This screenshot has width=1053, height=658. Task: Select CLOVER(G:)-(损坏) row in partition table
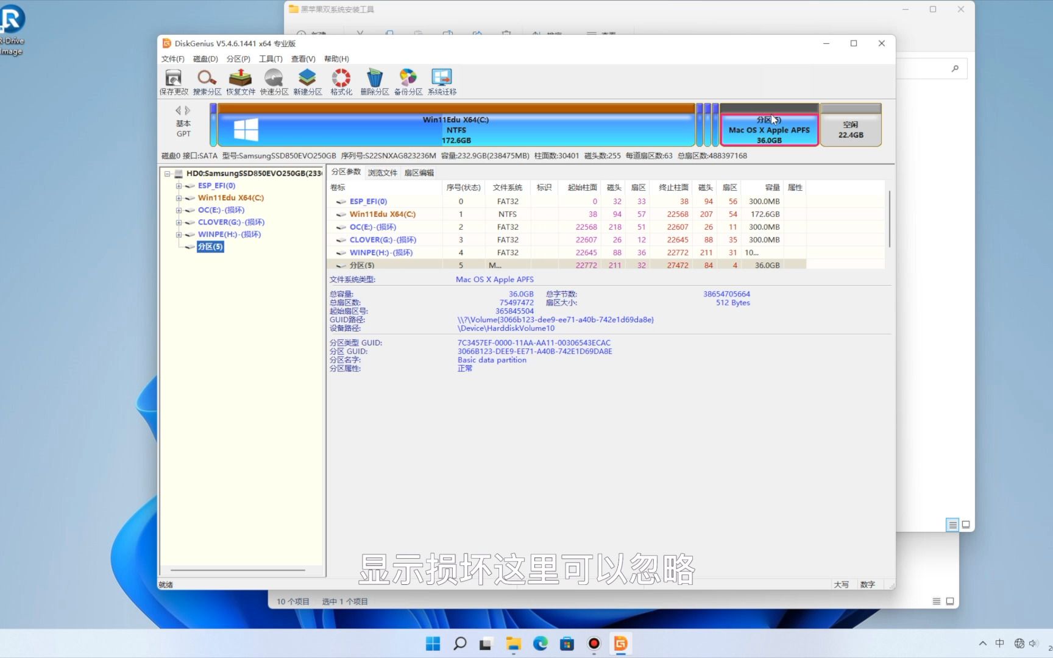(x=567, y=239)
